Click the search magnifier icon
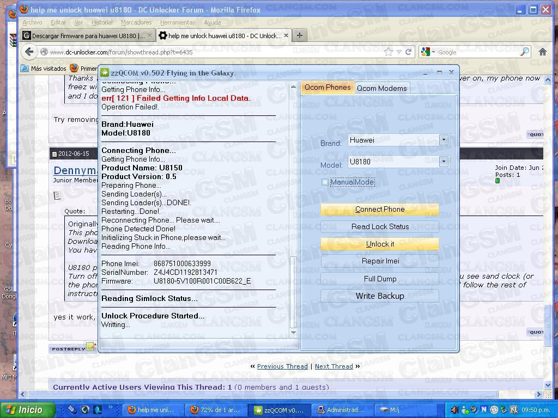Viewport: 558px width, 418px height. [x=525, y=52]
